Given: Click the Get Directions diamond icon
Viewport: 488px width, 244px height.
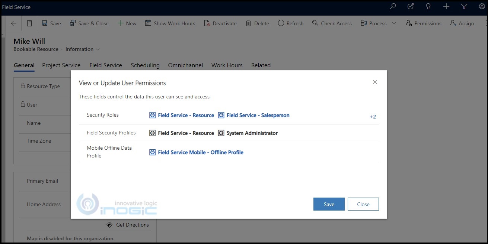Looking at the screenshot, I should pyautogui.click(x=109, y=225).
